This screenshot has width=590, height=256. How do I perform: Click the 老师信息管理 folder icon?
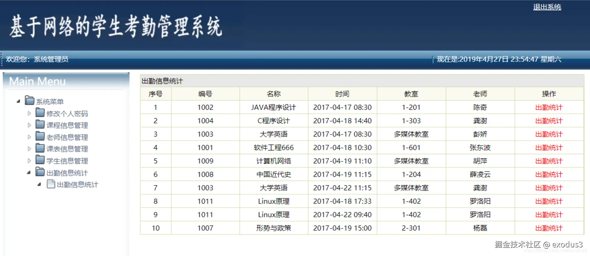pos(40,136)
